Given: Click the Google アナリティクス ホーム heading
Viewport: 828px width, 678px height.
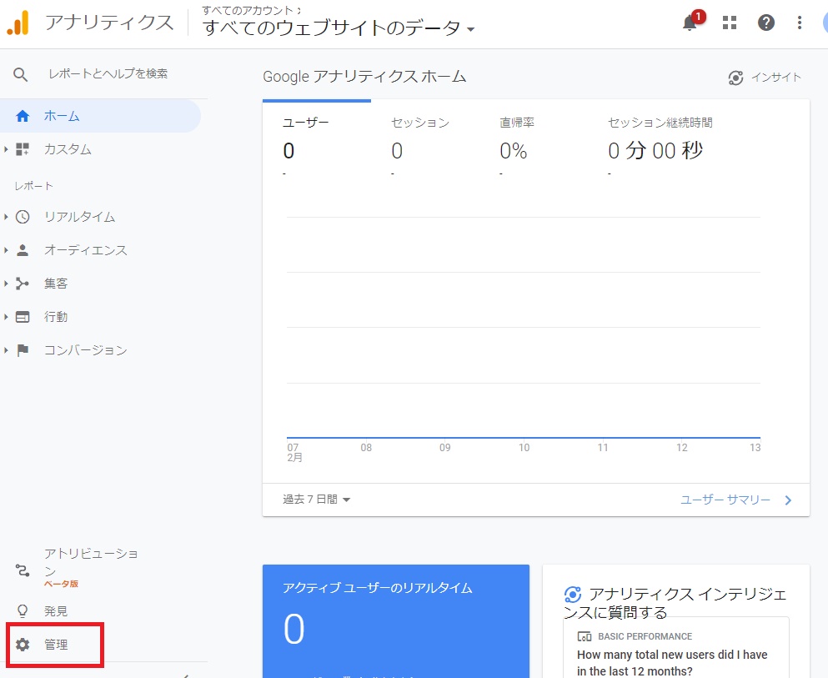Looking at the screenshot, I should coord(364,77).
